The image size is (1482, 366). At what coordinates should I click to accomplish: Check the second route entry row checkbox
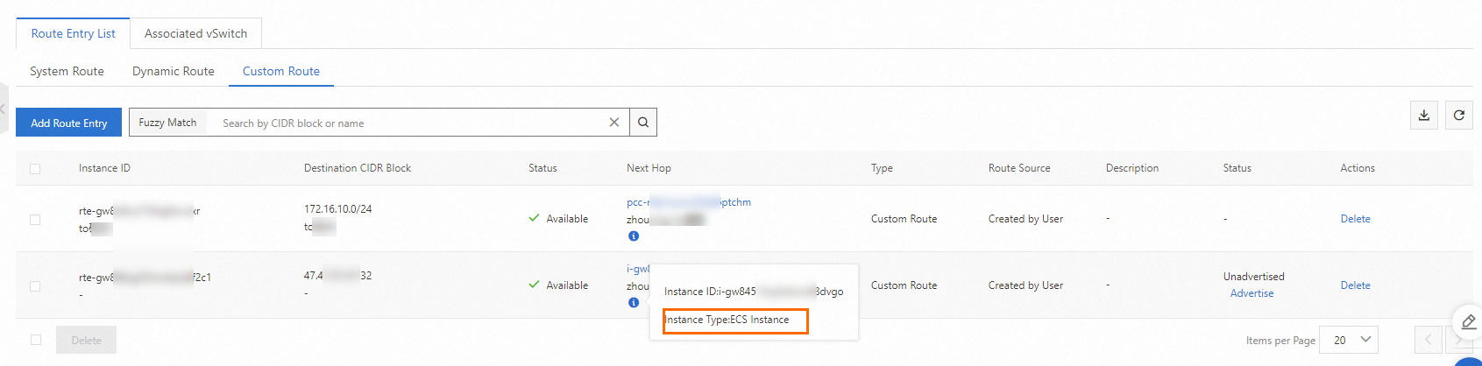[x=35, y=286]
